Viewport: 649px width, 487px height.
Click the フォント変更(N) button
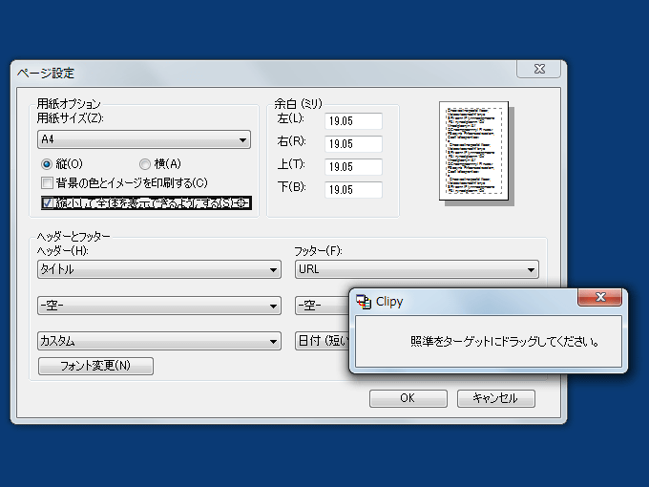coord(95,366)
